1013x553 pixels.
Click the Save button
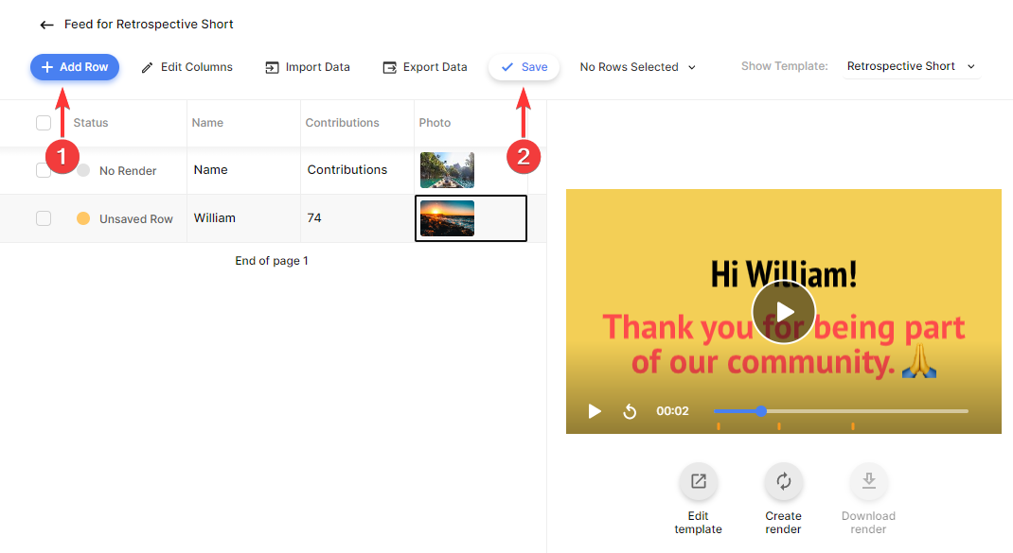coord(524,67)
